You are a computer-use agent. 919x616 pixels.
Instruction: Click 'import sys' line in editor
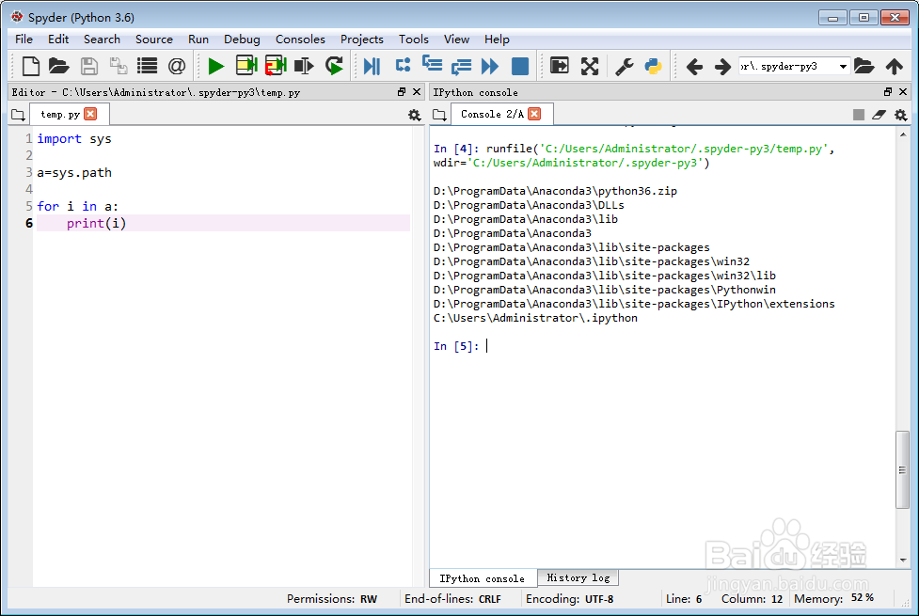pos(74,139)
